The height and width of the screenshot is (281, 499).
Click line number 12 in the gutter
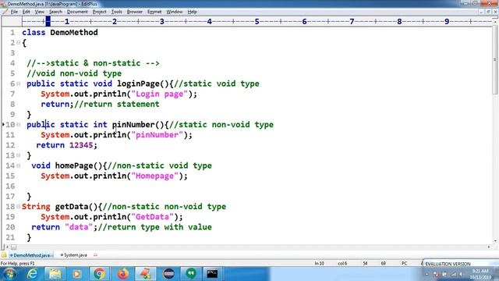coord(10,145)
